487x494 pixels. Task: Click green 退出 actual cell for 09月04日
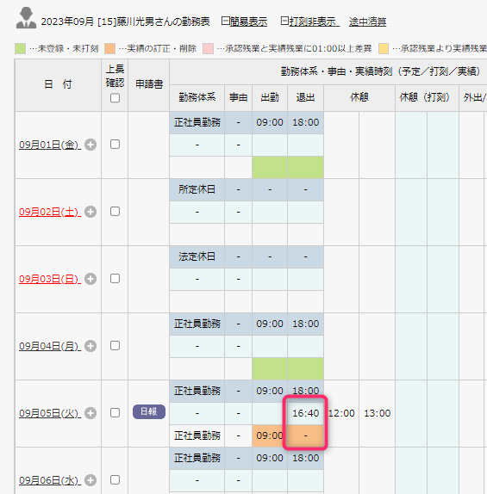tap(305, 368)
